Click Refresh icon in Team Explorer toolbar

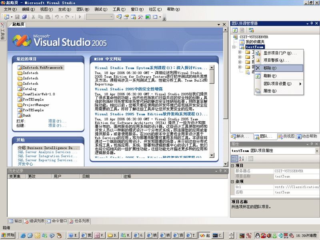[235, 30]
